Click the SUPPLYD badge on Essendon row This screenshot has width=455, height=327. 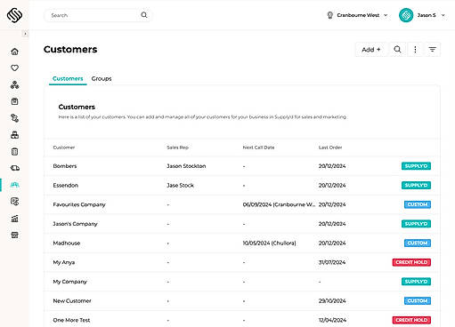[x=416, y=185]
